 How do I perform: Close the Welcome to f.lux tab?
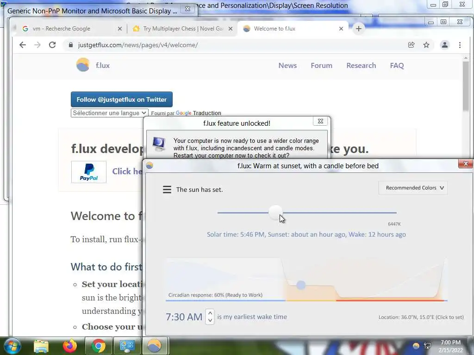[x=341, y=29]
